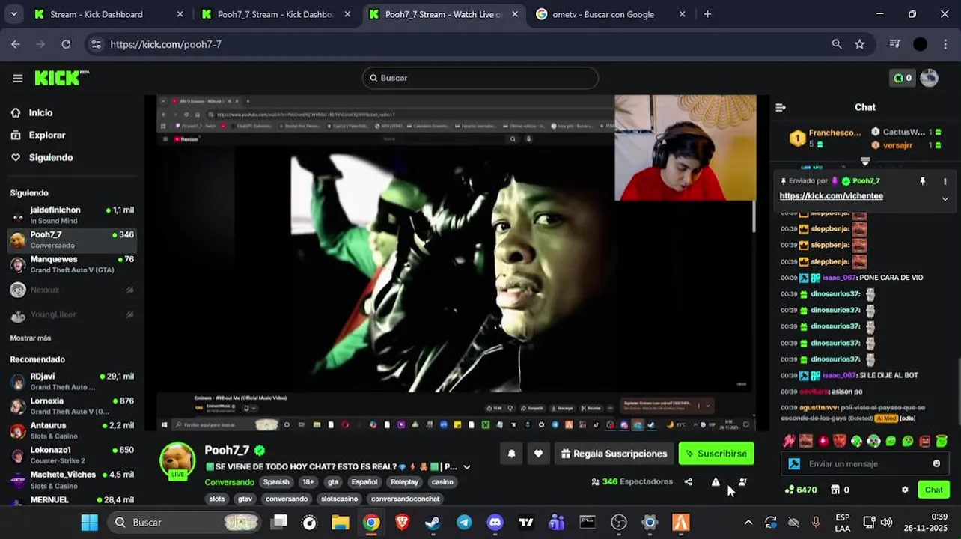This screenshot has height=539, width=961.
Task: Open offline channel Nexxuz
Action: pos(72,290)
